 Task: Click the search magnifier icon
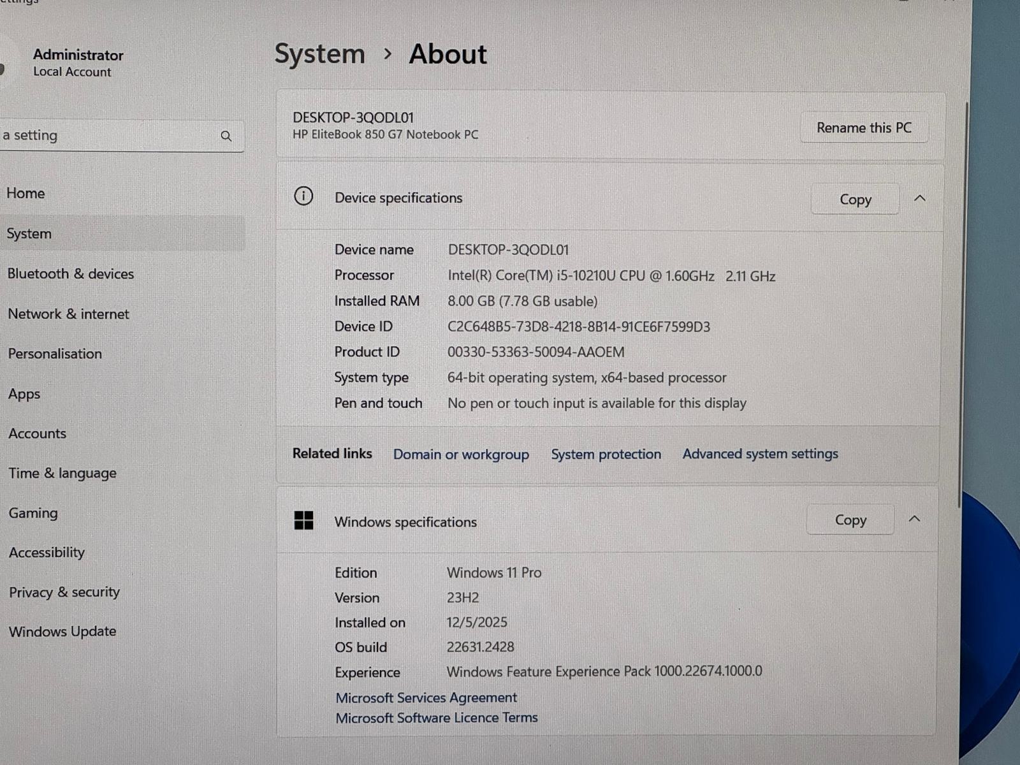(x=226, y=136)
